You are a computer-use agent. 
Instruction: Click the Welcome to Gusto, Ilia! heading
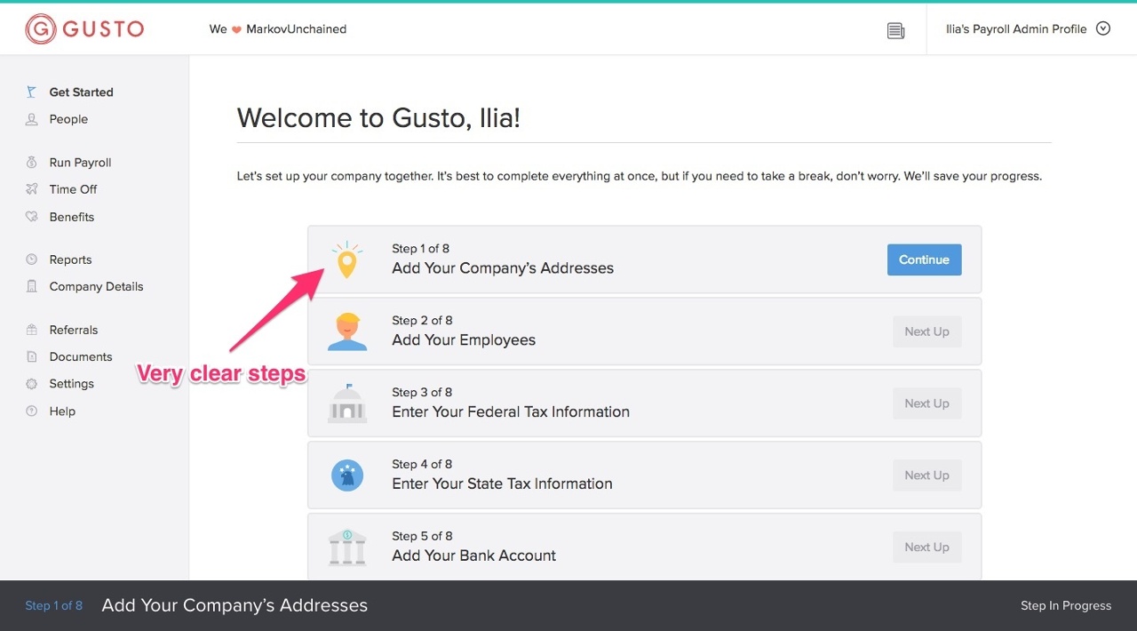378,118
